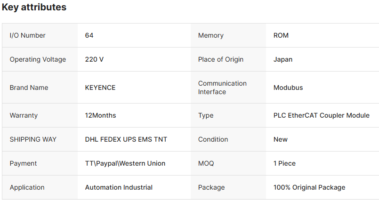
Task: Click the Place of Origin label
Action: pyautogui.click(x=221, y=59)
